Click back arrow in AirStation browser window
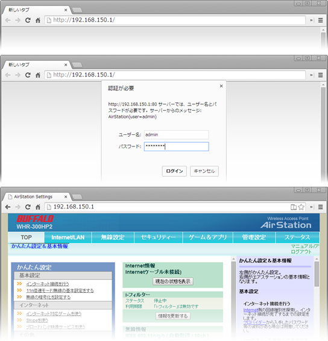 click(x=8, y=207)
